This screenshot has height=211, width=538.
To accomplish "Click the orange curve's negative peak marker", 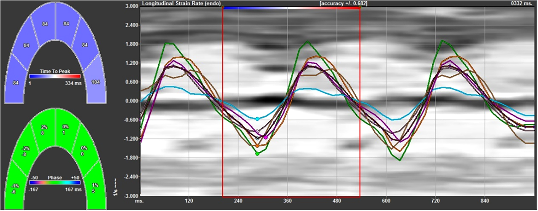I will point(257,146).
